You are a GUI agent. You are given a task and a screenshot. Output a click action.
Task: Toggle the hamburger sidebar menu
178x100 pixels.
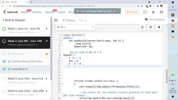pos(56,20)
